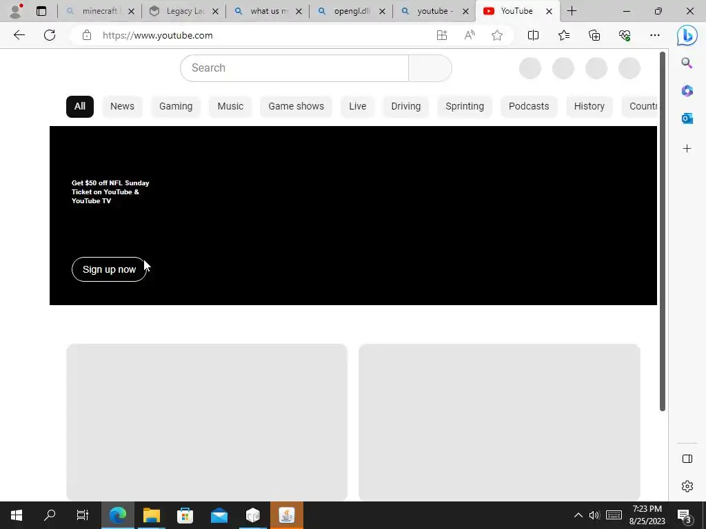Open Edge browser on taskbar
The image size is (706, 529).
pos(118,515)
